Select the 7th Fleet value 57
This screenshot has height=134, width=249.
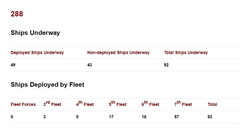pyautogui.click(x=177, y=117)
